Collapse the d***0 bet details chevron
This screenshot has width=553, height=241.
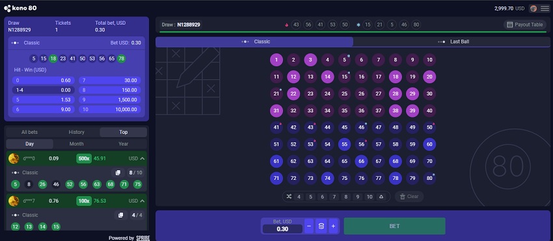[142, 159]
